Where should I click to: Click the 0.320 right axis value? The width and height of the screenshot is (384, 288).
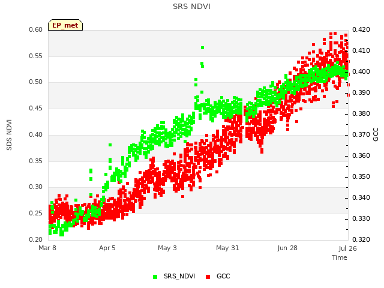[x=361, y=239]
